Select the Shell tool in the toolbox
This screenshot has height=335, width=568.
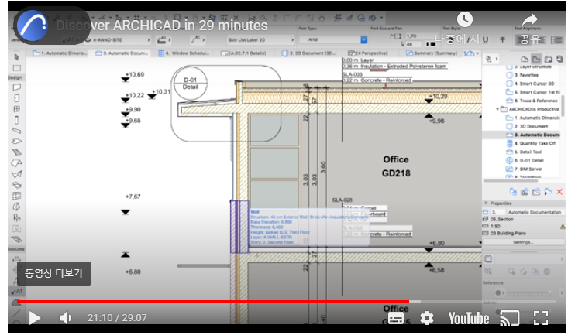coord(17,174)
